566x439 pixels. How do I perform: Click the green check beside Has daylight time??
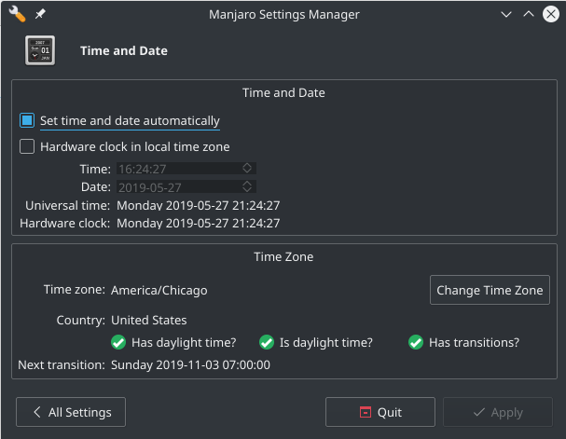click(118, 342)
